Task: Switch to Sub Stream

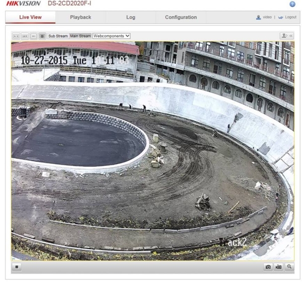Action: point(58,36)
